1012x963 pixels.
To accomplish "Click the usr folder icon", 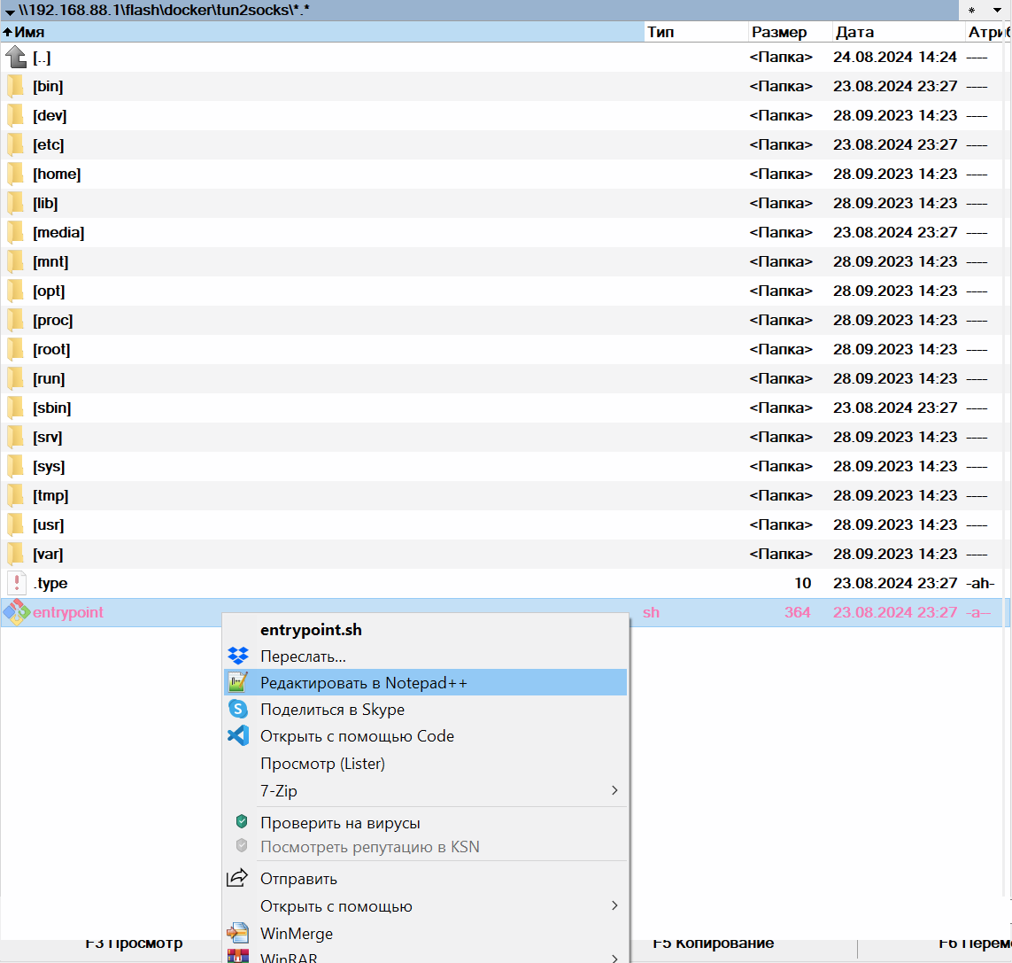I will 15,525.
